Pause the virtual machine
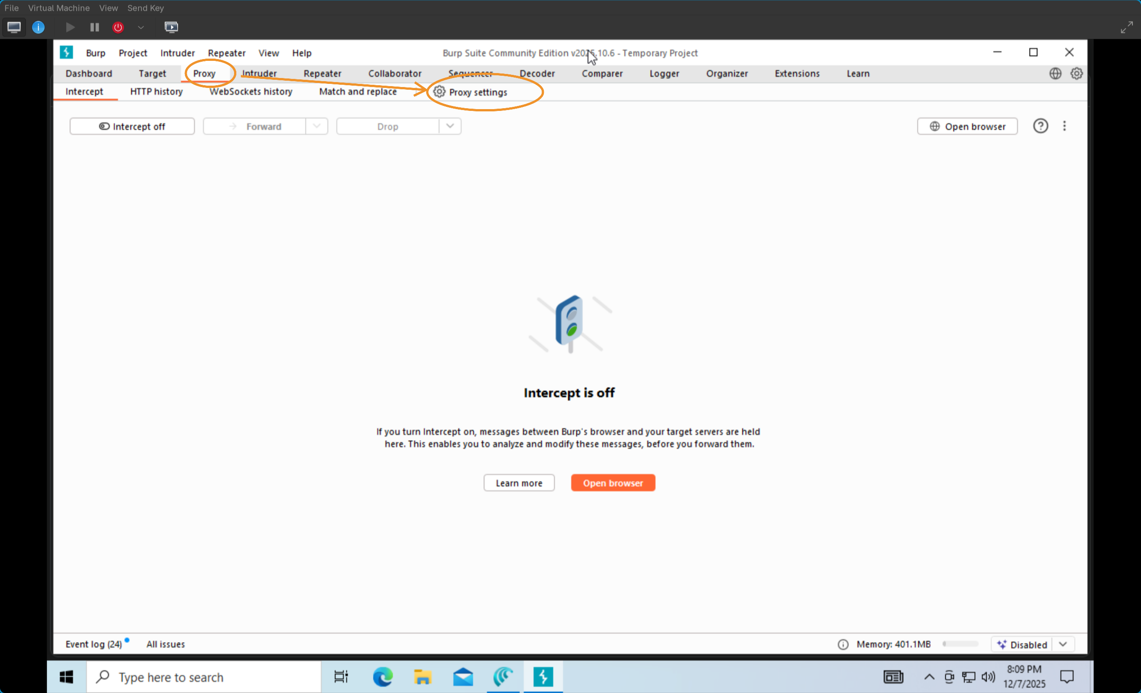This screenshot has height=693, width=1141. [94, 28]
